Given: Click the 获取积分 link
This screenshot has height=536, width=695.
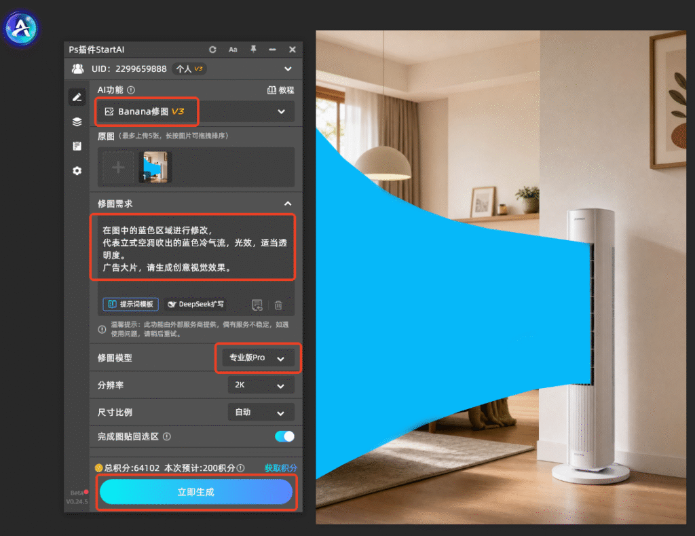Looking at the screenshot, I should coord(280,467).
